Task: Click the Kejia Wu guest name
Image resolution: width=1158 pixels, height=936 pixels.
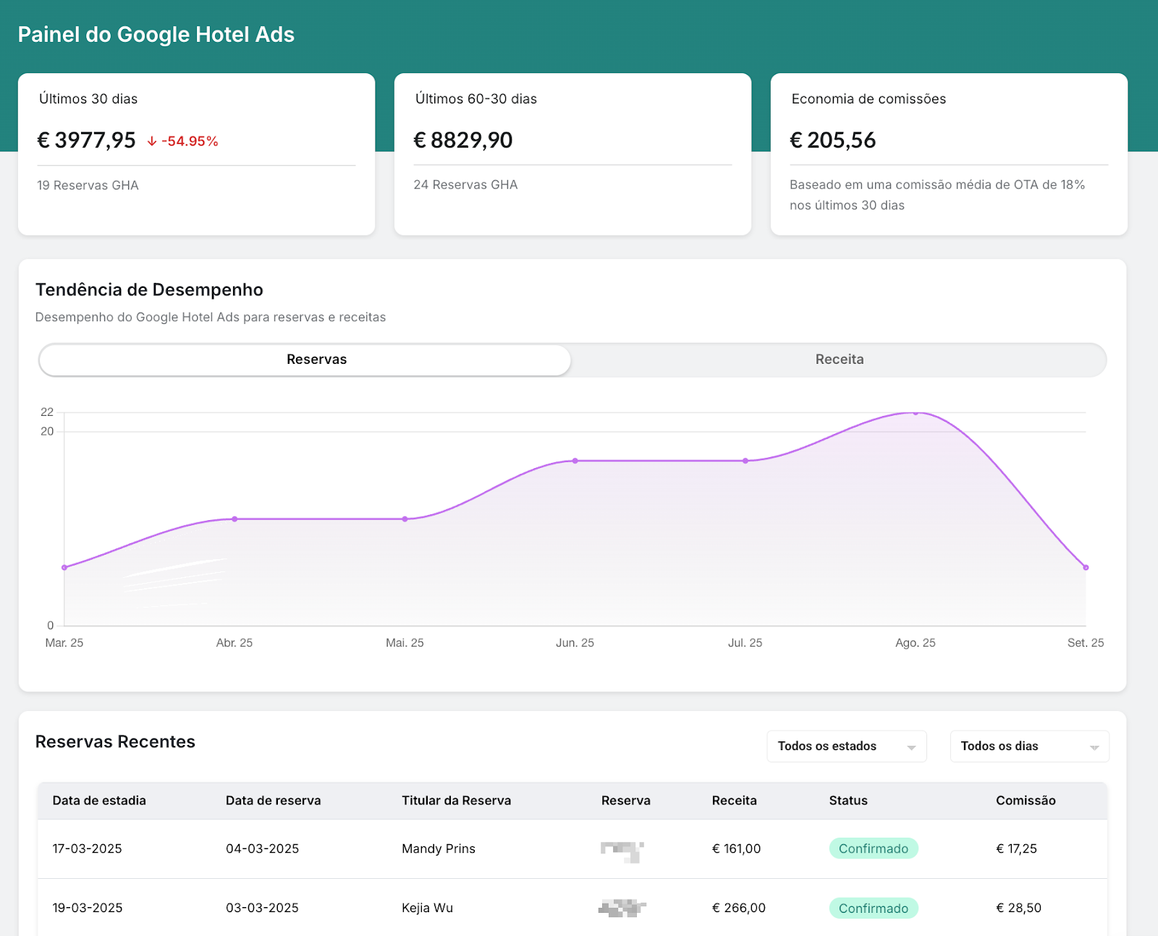Action: coord(427,908)
